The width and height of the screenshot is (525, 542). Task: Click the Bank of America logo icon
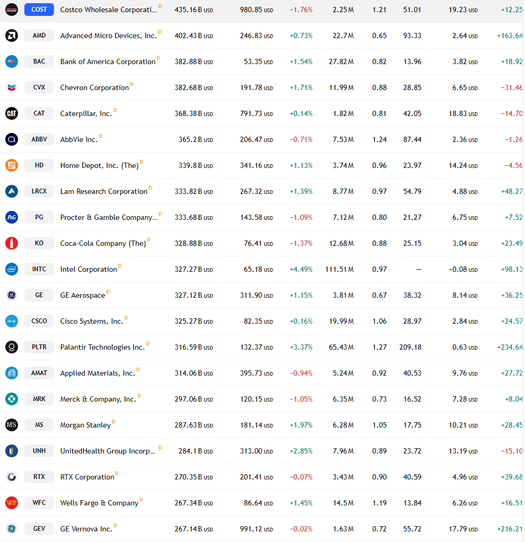tap(12, 61)
